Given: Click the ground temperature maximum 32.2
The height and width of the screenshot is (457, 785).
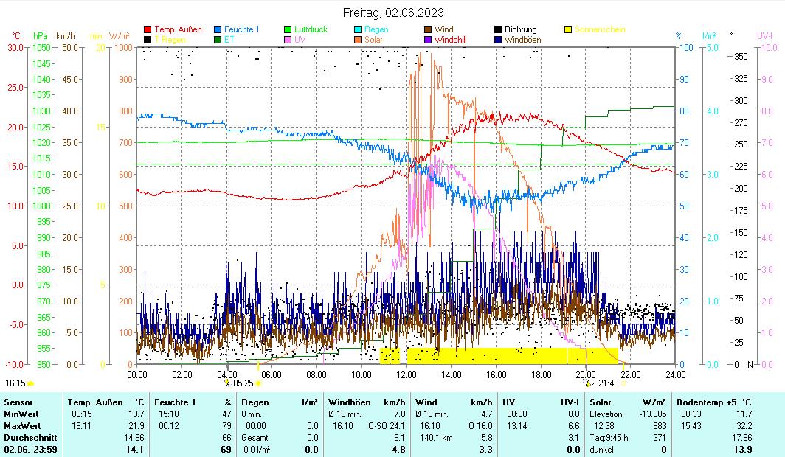Looking at the screenshot, I should tap(744, 426).
